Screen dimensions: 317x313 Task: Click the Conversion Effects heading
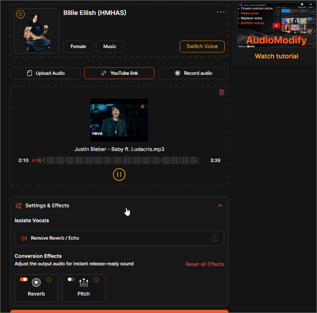pos(38,256)
